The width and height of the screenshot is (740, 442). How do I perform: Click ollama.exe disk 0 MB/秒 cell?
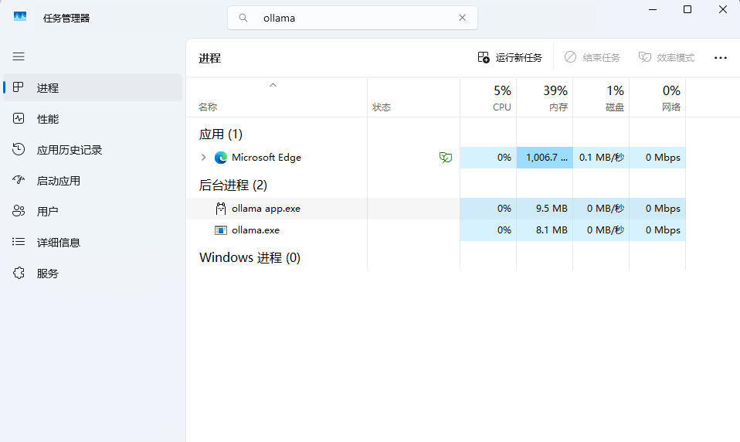pos(601,230)
